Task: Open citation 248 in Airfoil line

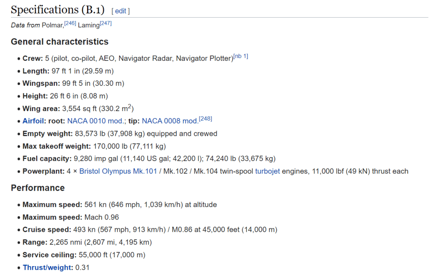Action: tap(205, 119)
